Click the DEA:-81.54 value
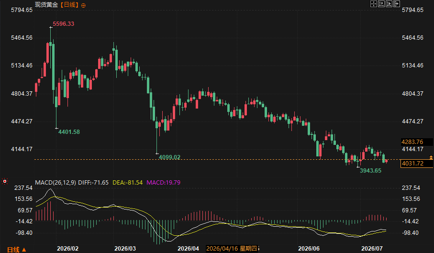434x253 pixels. 128,183
